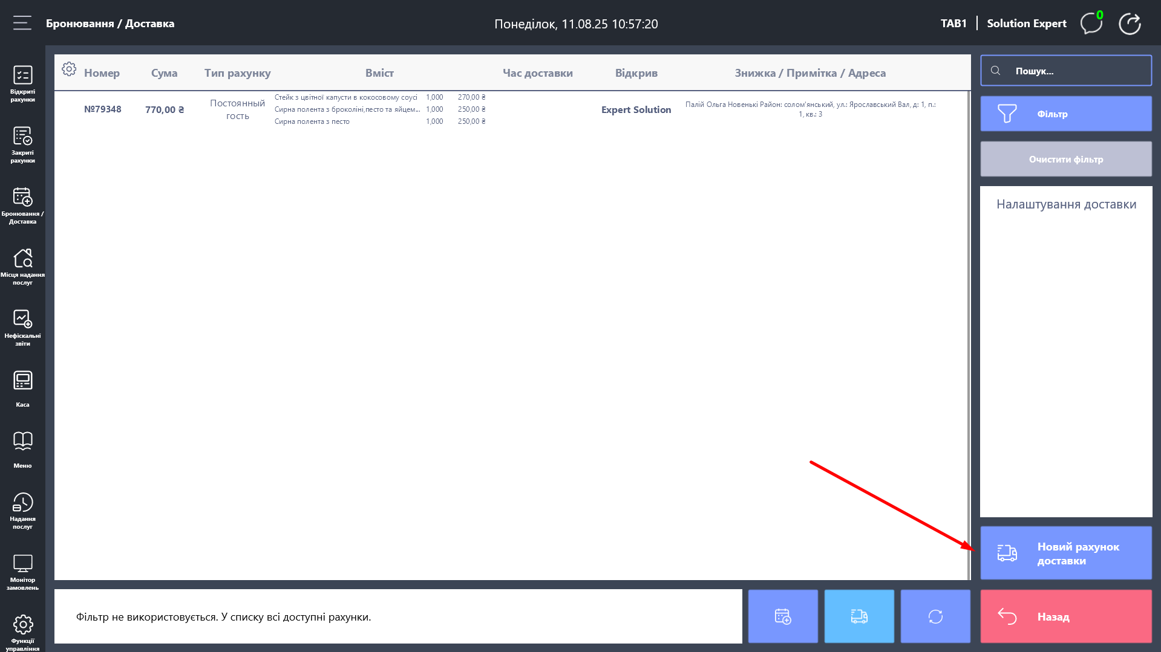Screen dimensions: 1161x652
Task: Open Відкриті рахунки in sidebar
Action: coord(22,83)
